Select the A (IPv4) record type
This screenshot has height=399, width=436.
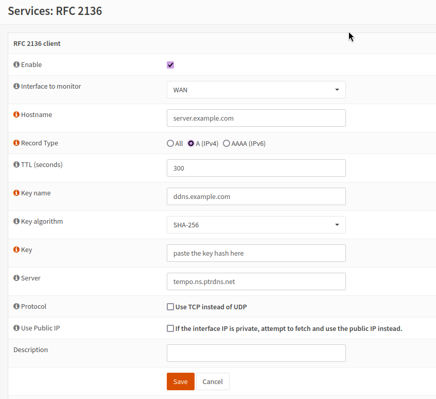[x=191, y=143]
